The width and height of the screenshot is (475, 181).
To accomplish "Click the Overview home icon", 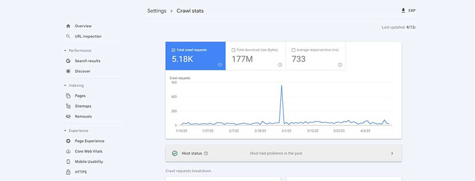I will [x=68, y=26].
